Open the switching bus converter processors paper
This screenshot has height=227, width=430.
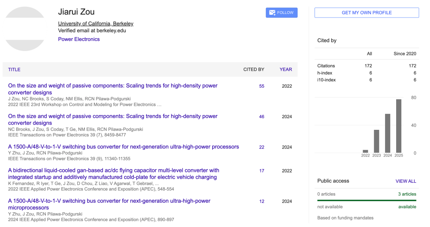coord(123,147)
